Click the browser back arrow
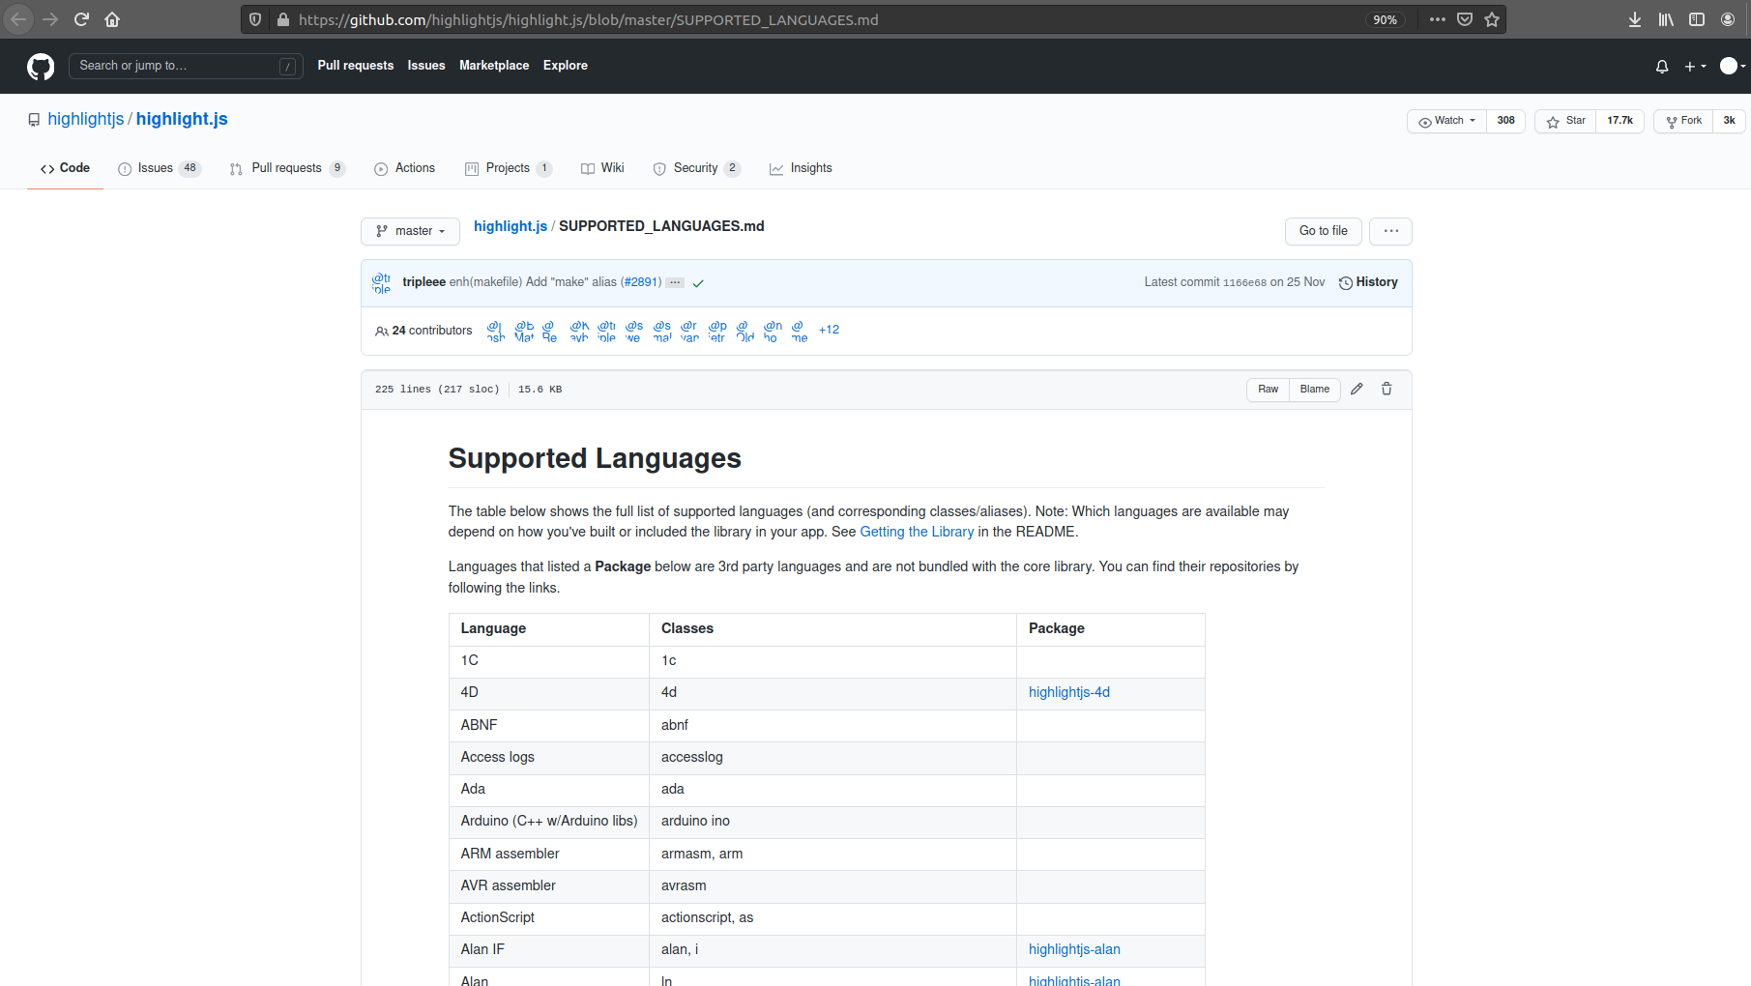The height and width of the screenshot is (986, 1751). click(18, 19)
